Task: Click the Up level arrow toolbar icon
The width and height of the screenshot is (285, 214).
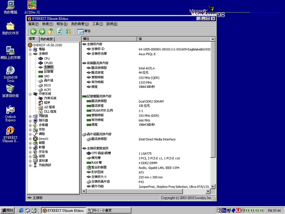Action: (x=51, y=31)
